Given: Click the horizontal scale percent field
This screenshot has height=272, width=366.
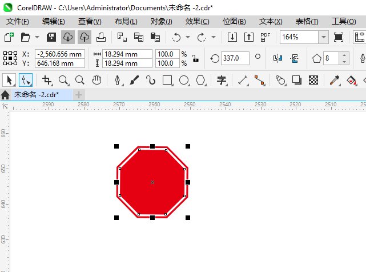Looking at the screenshot, I should (x=168, y=54).
